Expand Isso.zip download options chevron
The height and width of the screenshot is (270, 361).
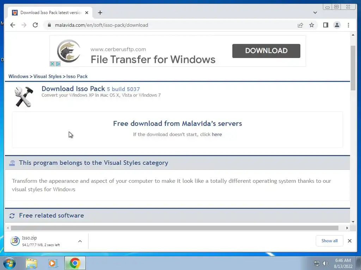pos(80,241)
